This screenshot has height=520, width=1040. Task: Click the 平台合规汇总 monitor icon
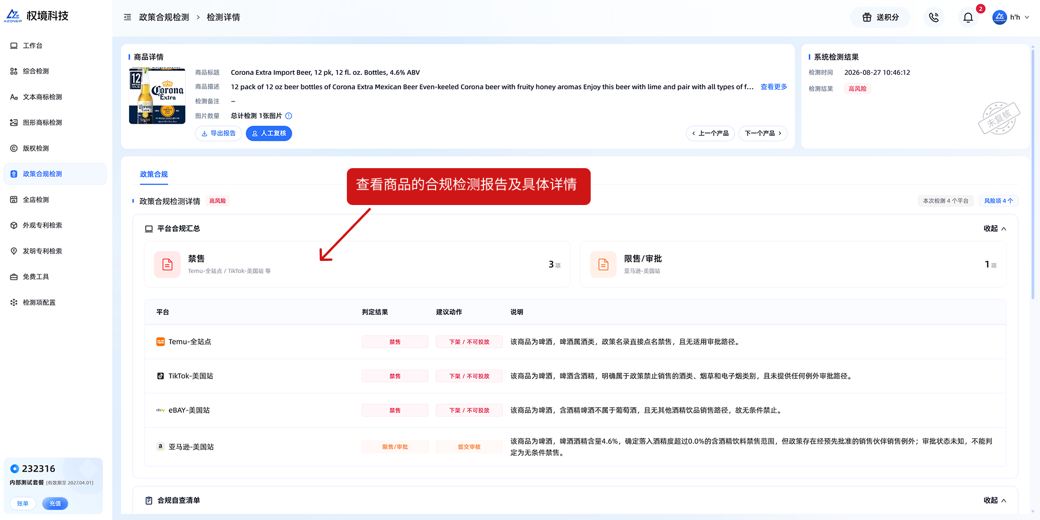149,229
